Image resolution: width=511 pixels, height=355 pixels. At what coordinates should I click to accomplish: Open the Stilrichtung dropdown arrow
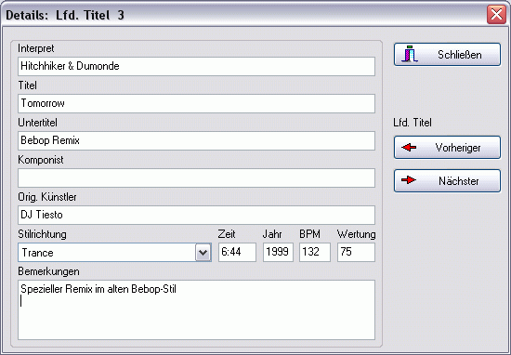203,253
